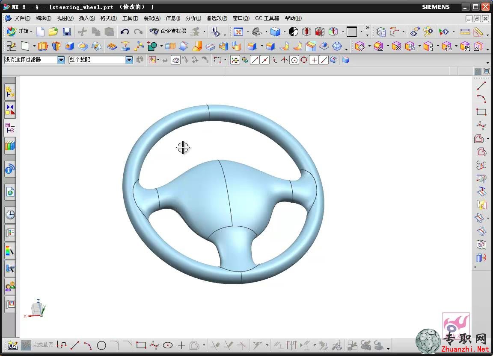Open the Roles sidebar tab
Image resolution: width=493 pixels, height=356 pixels.
(10, 286)
